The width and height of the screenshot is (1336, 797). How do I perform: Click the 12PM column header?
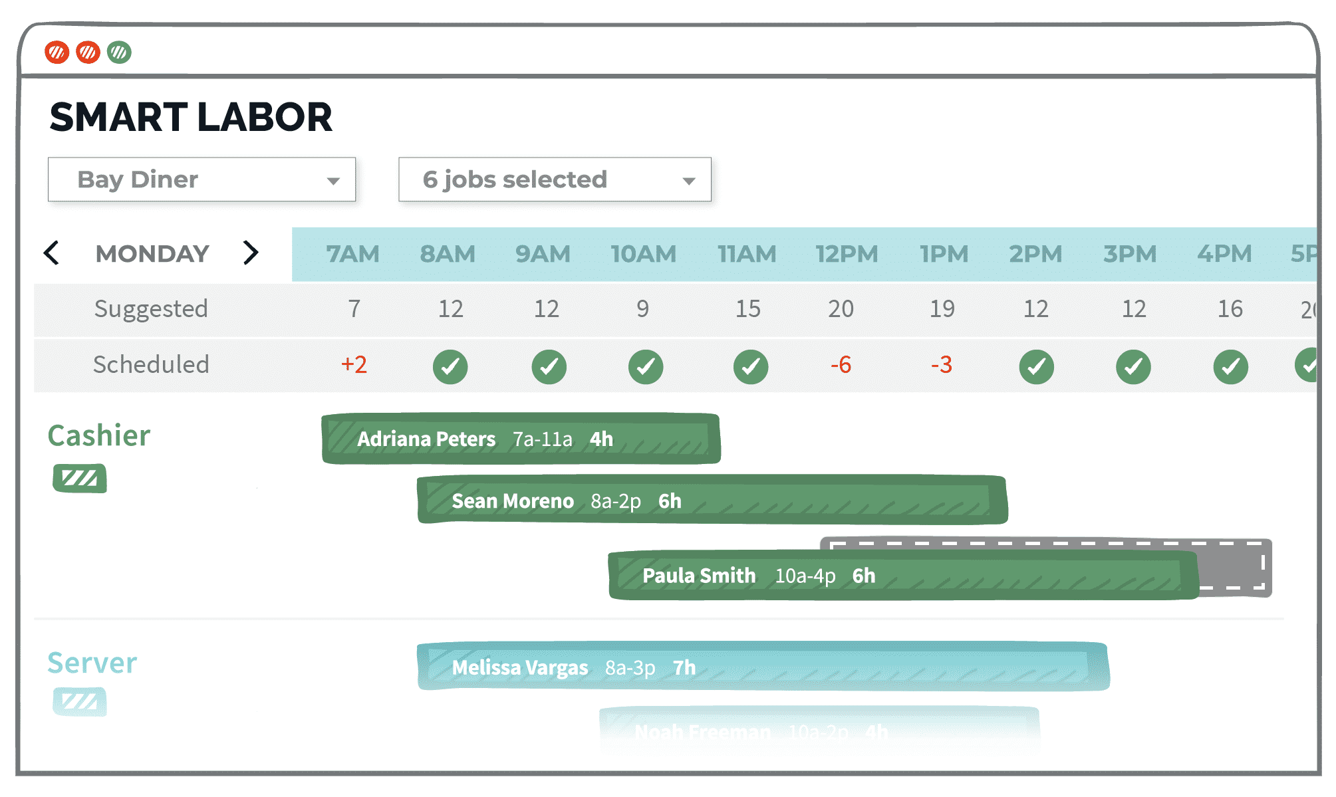pos(847,254)
